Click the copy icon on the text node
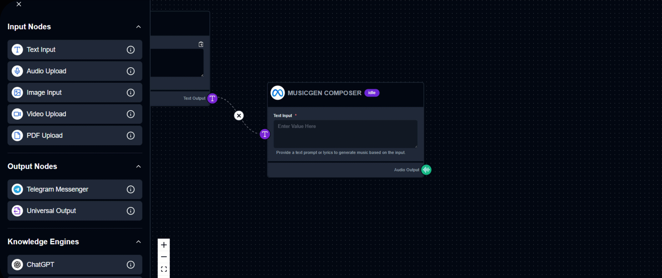Image resolution: width=662 pixels, height=278 pixels. [x=201, y=44]
